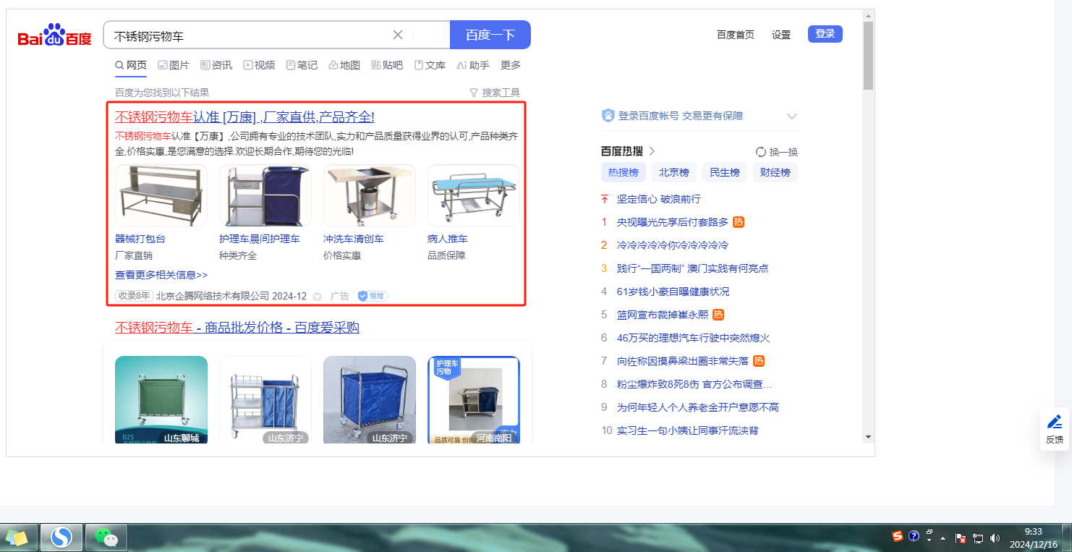The image size is (1072, 552).
Task: Switch to the 文库 tab
Action: [x=430, y=65]
